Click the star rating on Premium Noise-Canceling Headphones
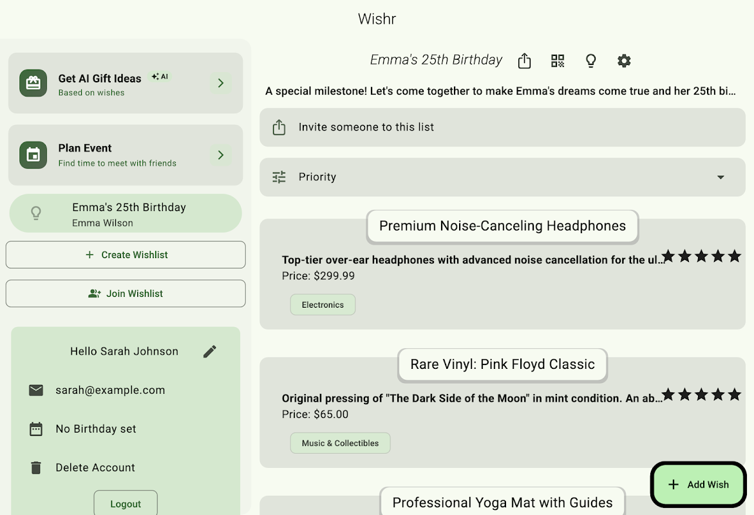The image size is (754, 515). point(701,256)
